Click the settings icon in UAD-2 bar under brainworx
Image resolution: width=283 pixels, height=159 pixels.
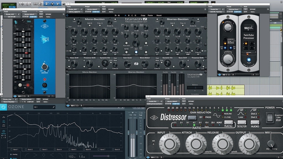78,106
